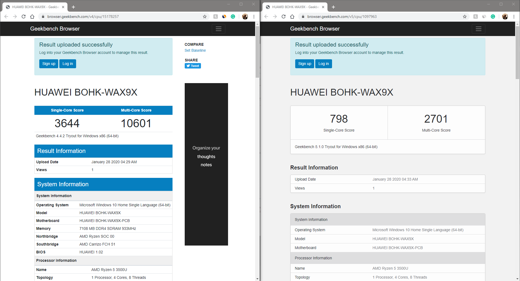Viewport: 520px width, 281px height.
Task: Open the profile avatar in left browser window
Action: (245, 17)
